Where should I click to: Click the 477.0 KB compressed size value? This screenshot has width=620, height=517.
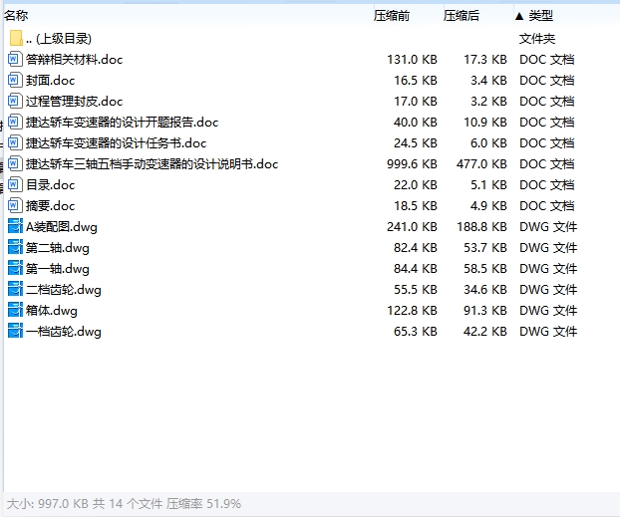(x=481, y=164)
